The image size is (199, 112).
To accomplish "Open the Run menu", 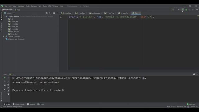I will click(40, 6).
